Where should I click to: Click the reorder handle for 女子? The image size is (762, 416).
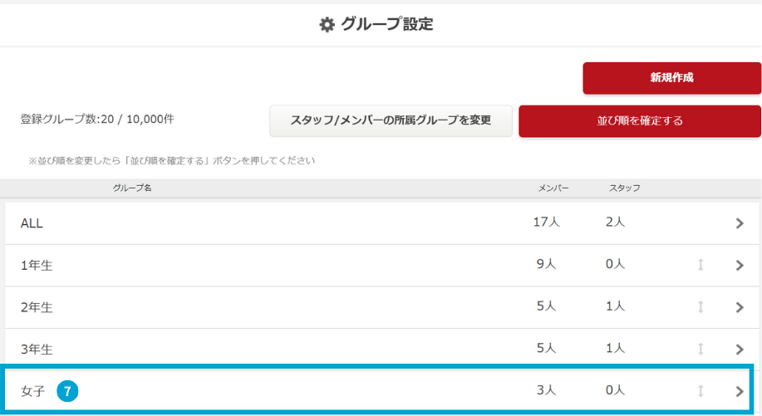701,391
